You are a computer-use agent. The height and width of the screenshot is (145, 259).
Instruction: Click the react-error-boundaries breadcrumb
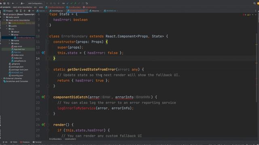(x=22, y=7)
